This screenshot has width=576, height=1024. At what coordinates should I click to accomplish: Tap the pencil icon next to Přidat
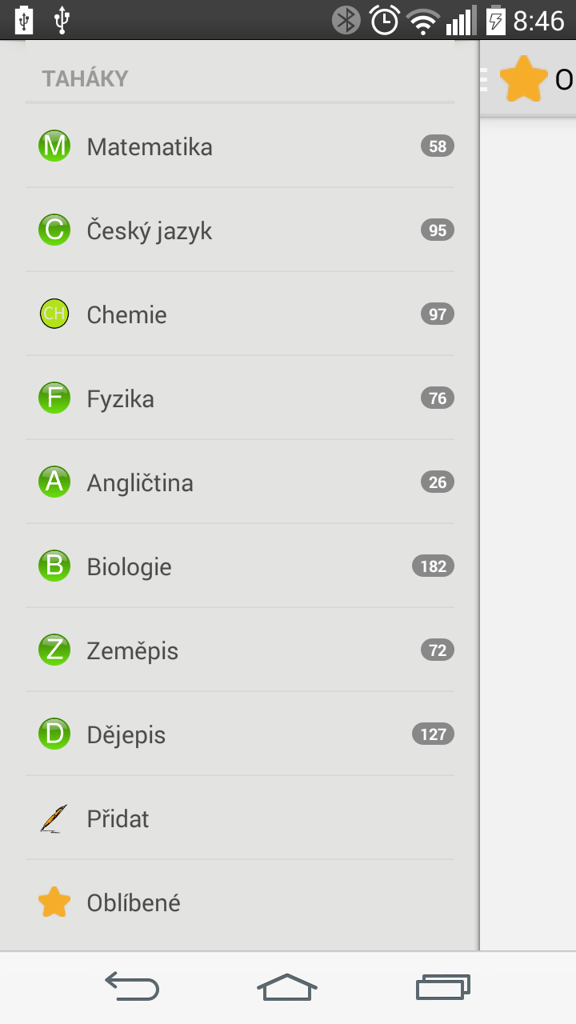point(54,818)
